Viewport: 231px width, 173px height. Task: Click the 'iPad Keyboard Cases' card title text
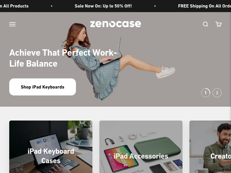tap(51, 156)
